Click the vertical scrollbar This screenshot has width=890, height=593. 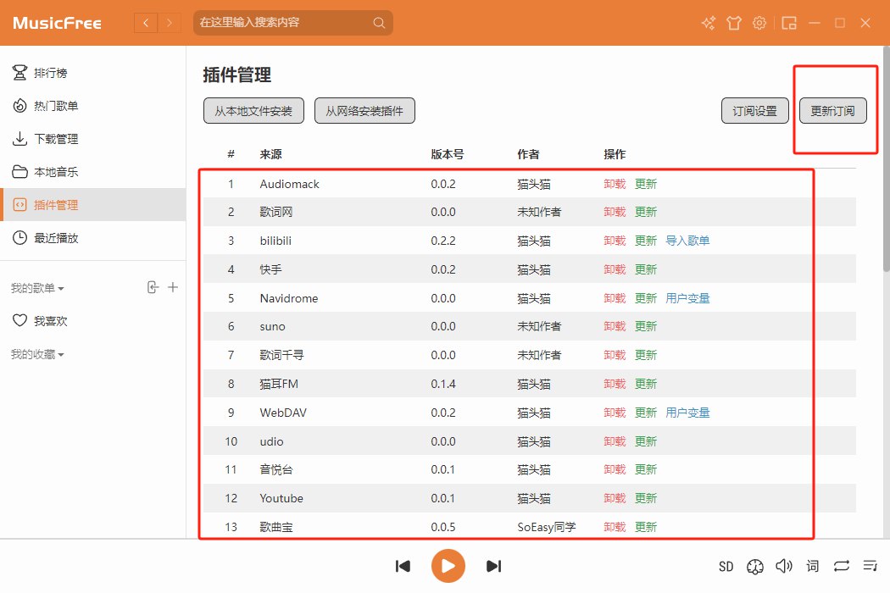click(887, 159)
